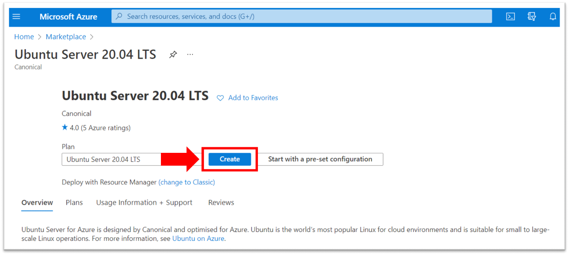Click the star rating icon
The image size is (569, 255).
65,127
